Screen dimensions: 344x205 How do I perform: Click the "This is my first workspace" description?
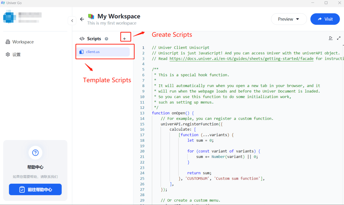click(x=112, y=23)
